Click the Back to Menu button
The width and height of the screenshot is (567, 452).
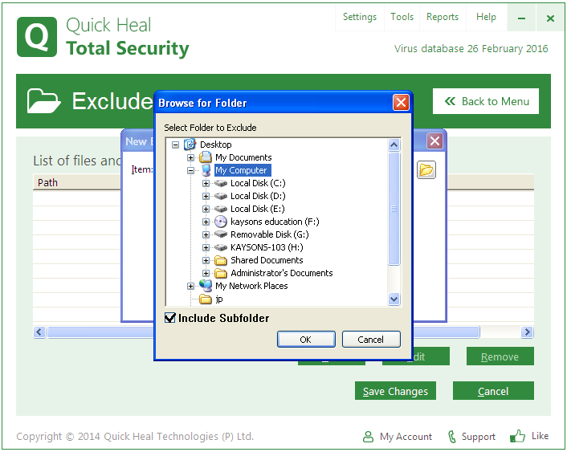coord(486,101)
